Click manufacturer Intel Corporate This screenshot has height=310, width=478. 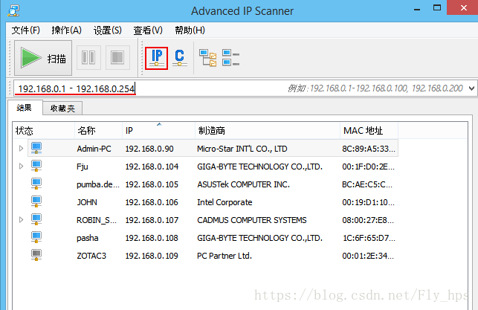click(x=225, y=202)
